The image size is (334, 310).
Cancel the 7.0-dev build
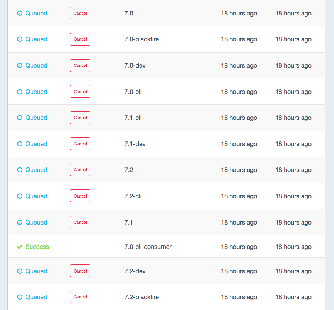coord(80,65)
